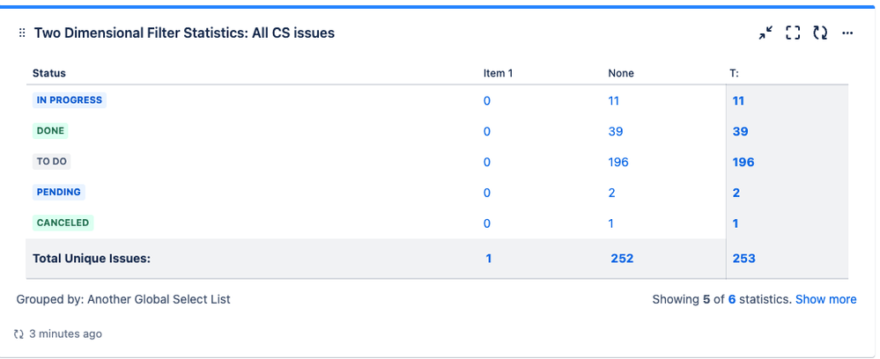
Task: Open the bold 2 total for PENDING
Action: 736,193
